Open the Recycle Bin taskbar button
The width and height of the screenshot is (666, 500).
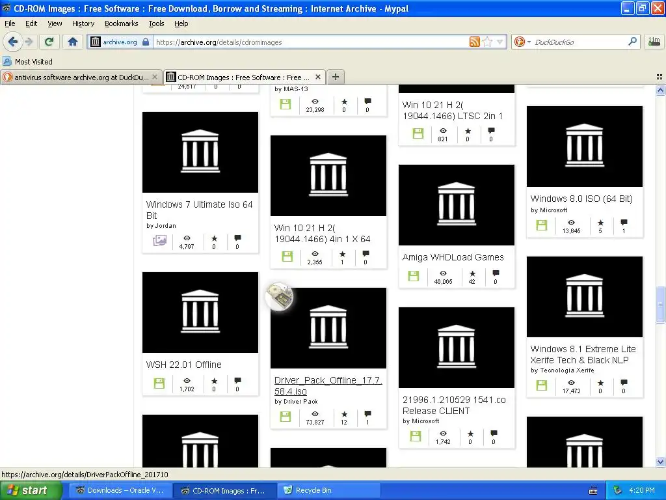[328, 490]
